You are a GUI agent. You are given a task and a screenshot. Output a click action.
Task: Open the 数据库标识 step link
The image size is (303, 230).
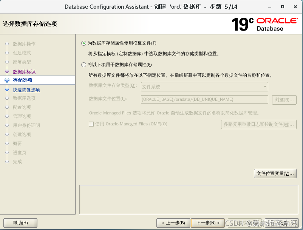(x=24, y=72)
